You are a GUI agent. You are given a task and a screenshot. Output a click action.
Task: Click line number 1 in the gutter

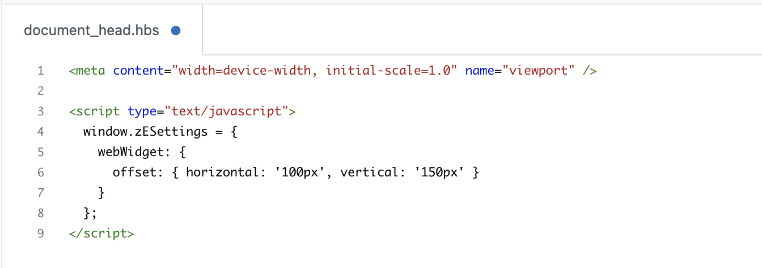[x=40, y=71]
